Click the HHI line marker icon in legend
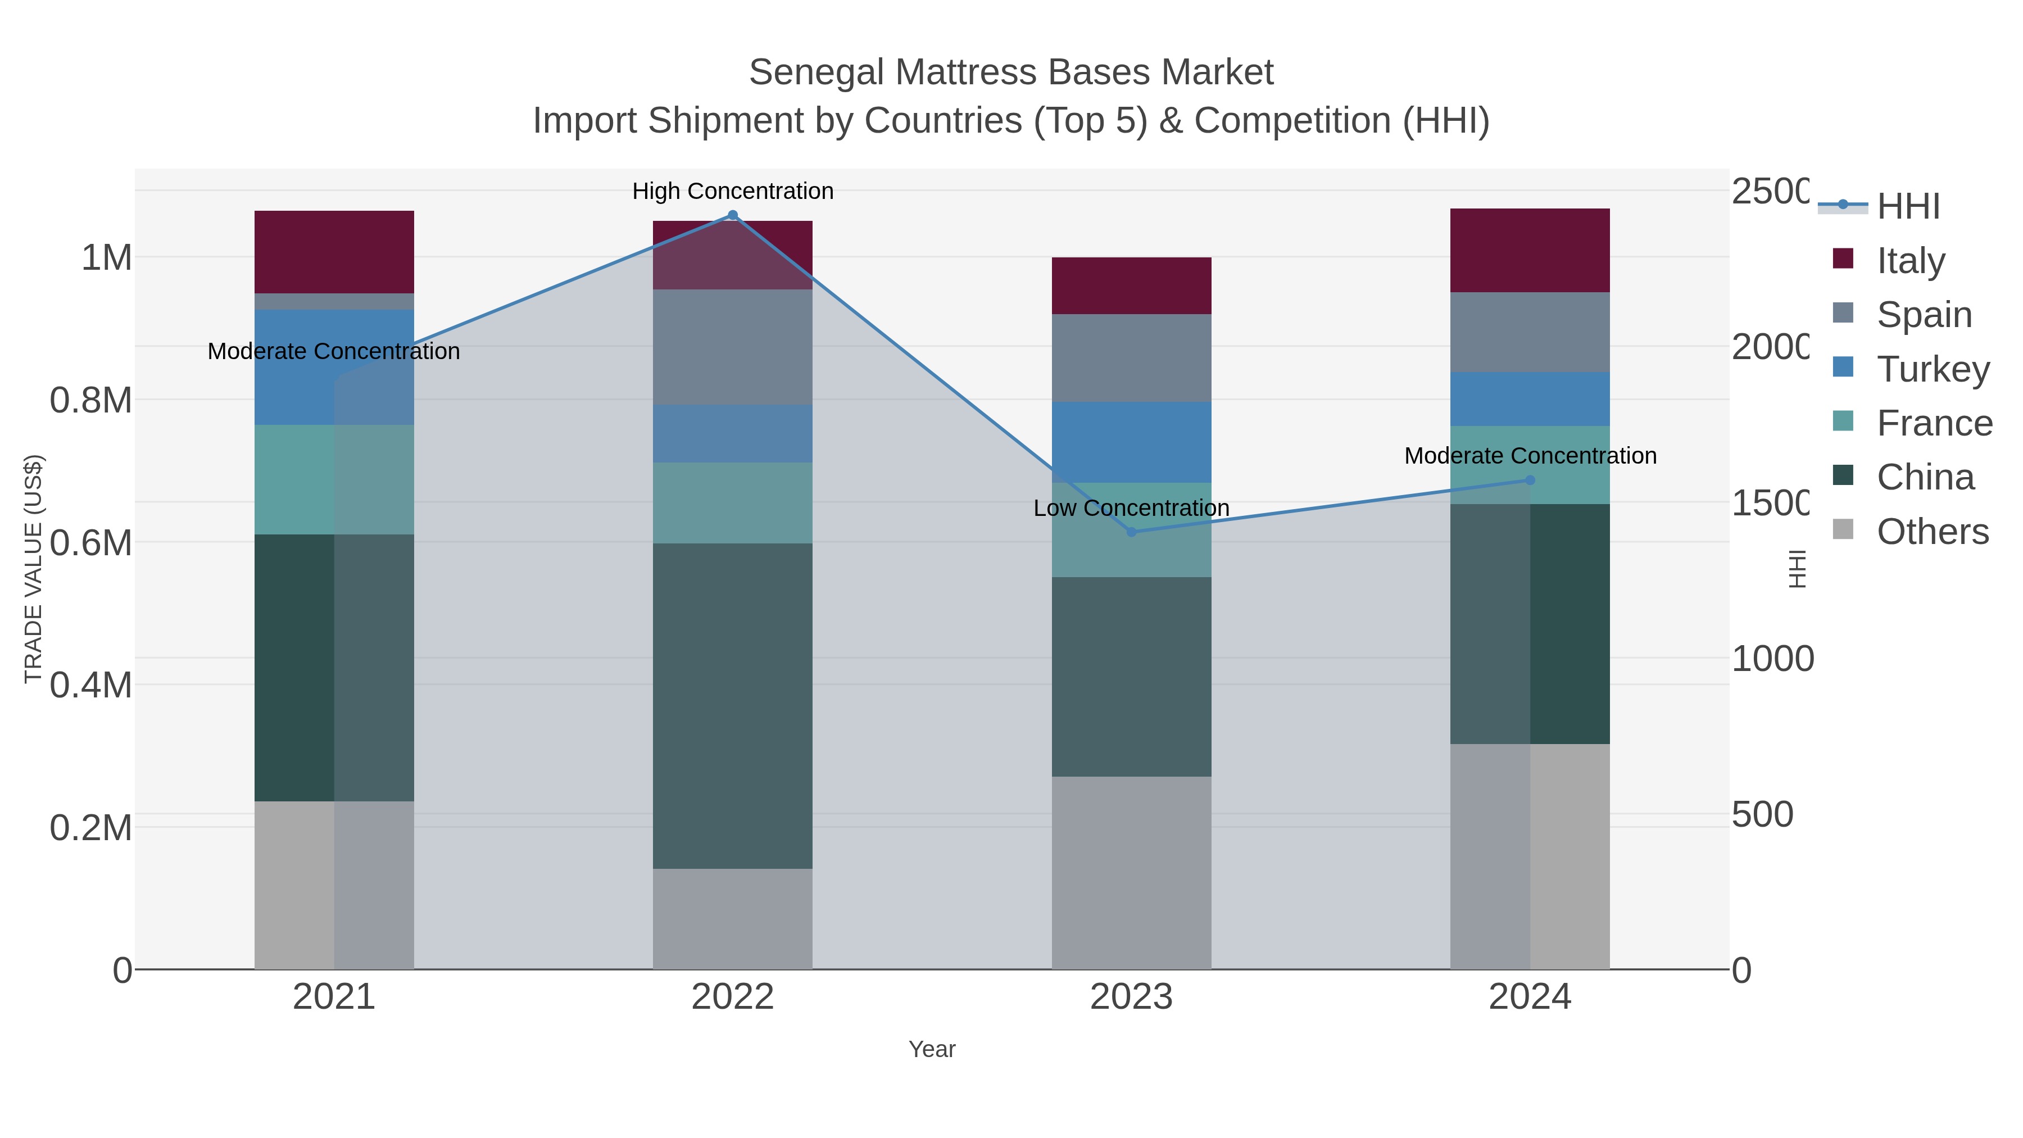The width and height of the screenshot is (2023, 1138). (1843, 205)
